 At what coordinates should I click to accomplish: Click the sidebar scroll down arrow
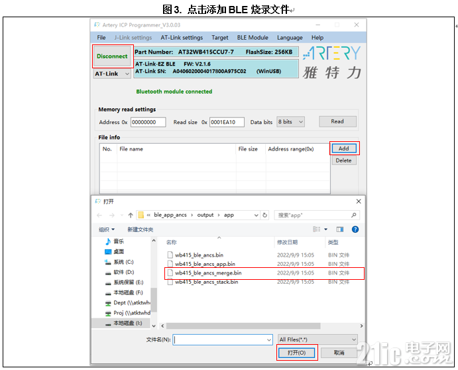(154, 326)
